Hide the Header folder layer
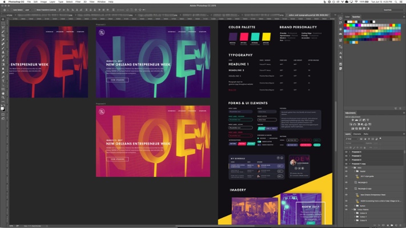Viewport: 406px width, 228px height. click(347, 171)
